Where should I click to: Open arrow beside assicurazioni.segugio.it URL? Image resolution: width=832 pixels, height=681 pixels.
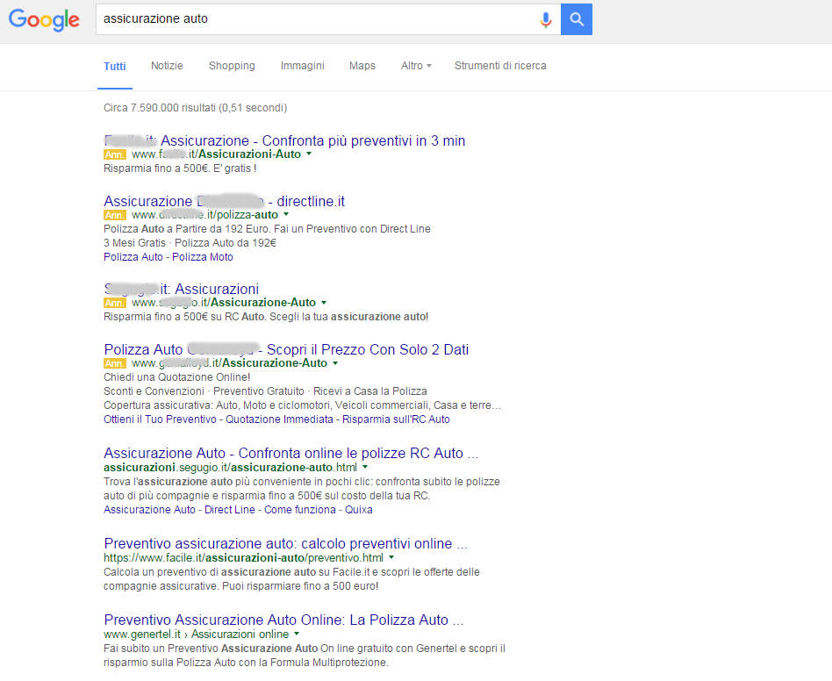coord(365,467)
